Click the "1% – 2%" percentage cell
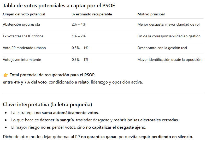Image resolution: width=218 pixels, height=142 pixels. coord(79,36)
